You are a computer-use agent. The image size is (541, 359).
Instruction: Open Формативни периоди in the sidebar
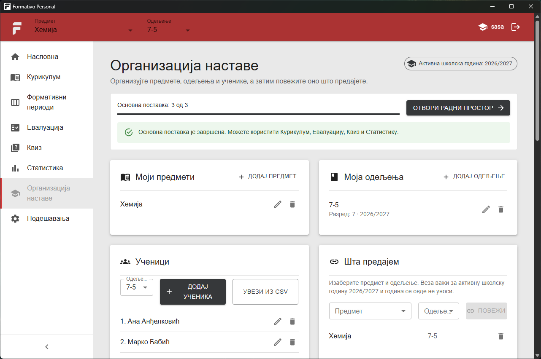47,102
